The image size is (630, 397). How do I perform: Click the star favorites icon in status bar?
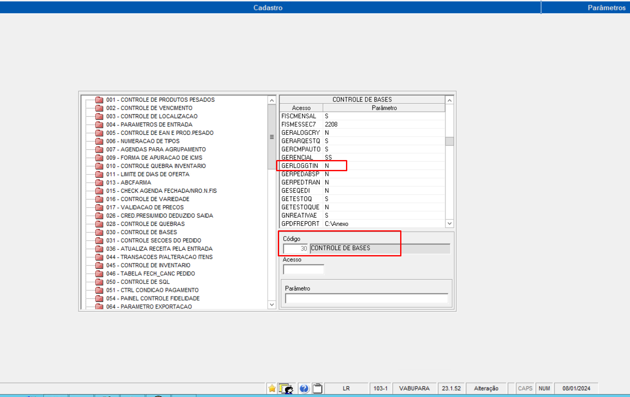(x=272, y=388)
